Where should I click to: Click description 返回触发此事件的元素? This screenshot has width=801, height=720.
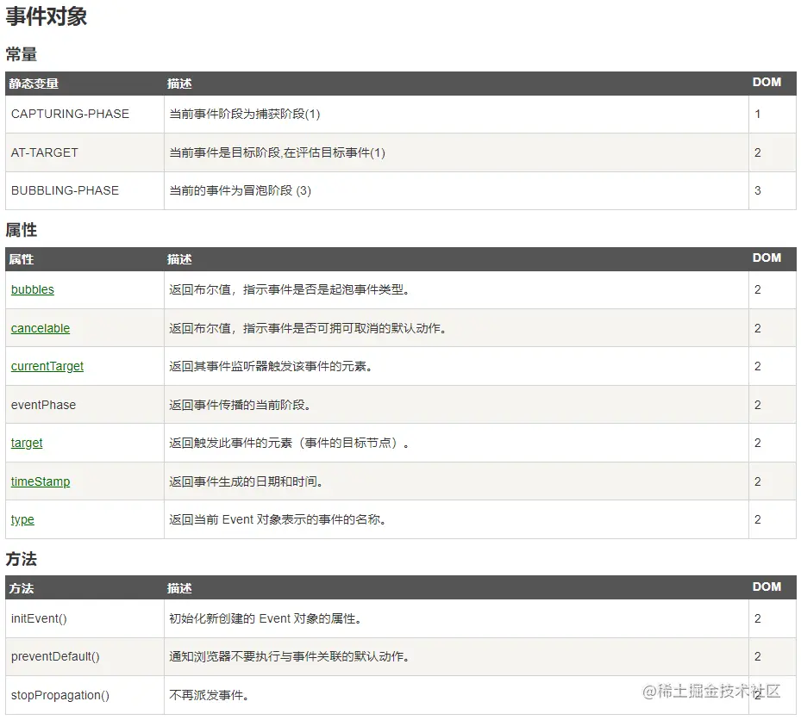point(289,443)
